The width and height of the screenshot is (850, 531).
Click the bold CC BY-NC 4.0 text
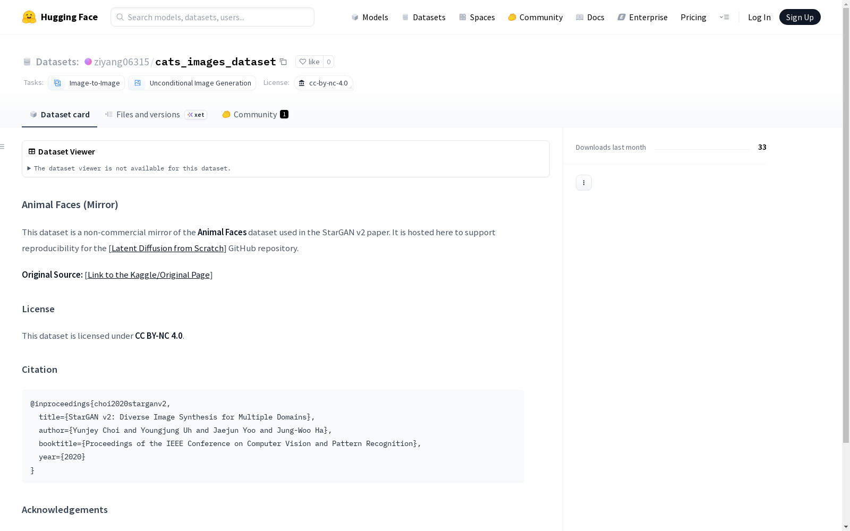[159, 336]
